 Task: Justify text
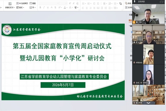point(94,8)
